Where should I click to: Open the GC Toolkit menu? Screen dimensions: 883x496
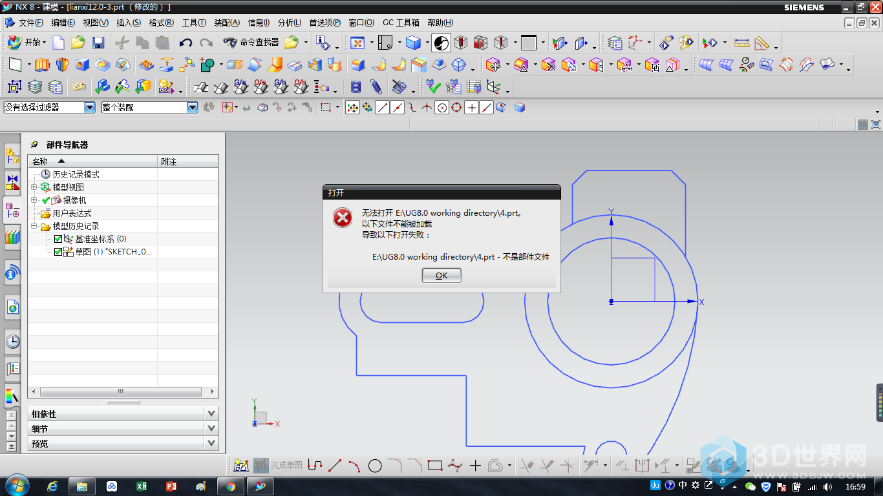[401, 23]
